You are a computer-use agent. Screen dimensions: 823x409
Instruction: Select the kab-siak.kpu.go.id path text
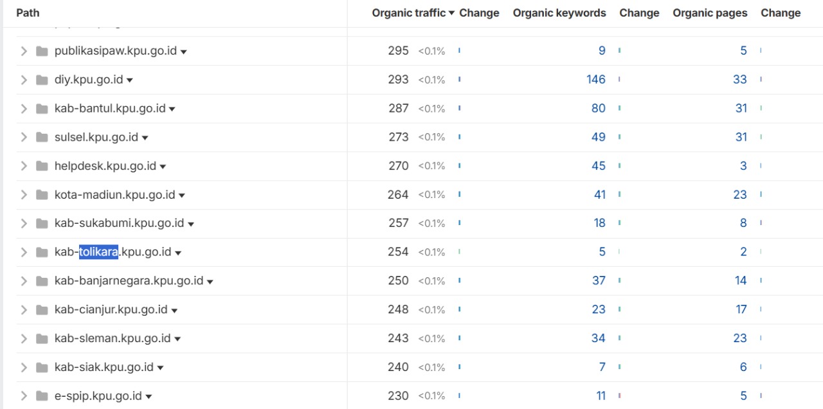point(104,367)
